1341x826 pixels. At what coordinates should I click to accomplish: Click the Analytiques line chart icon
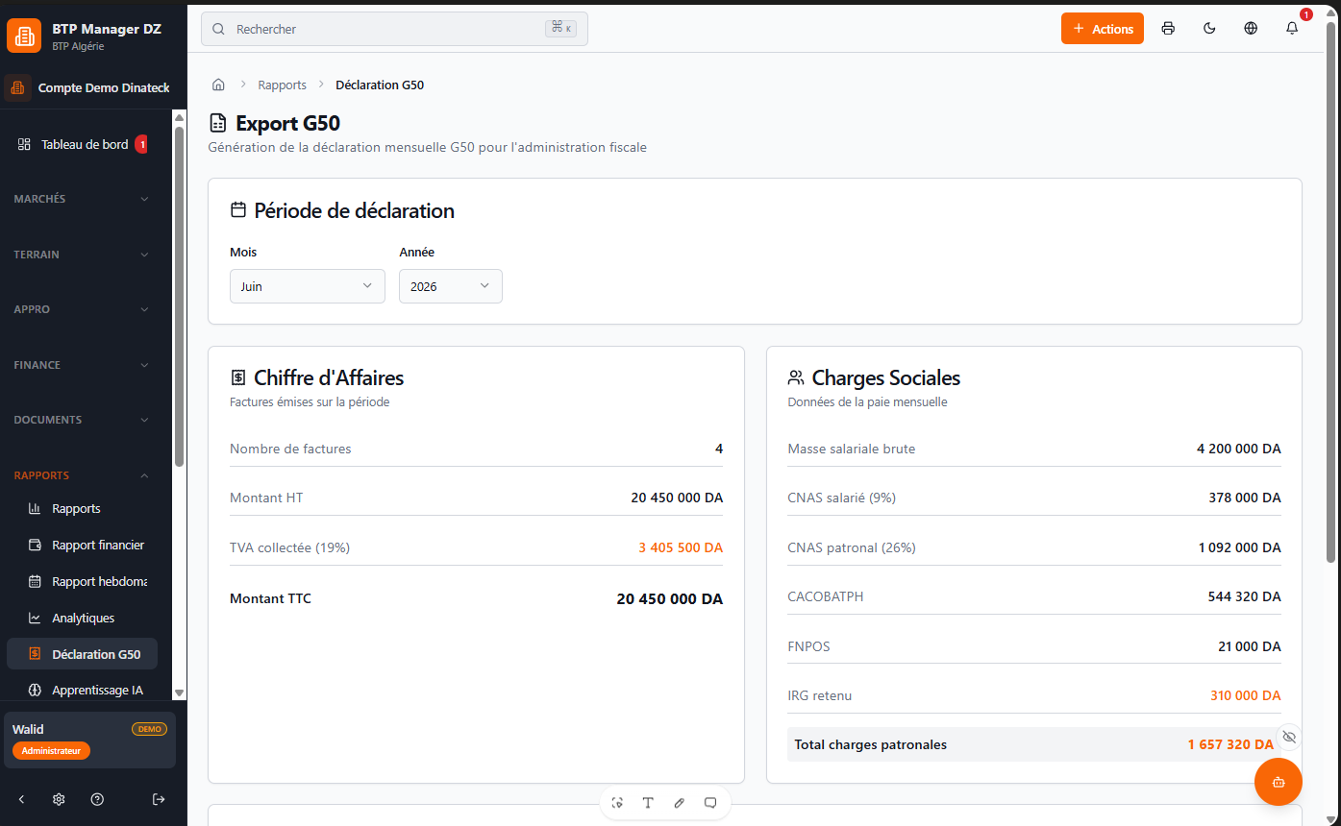[x=35, y=618]
